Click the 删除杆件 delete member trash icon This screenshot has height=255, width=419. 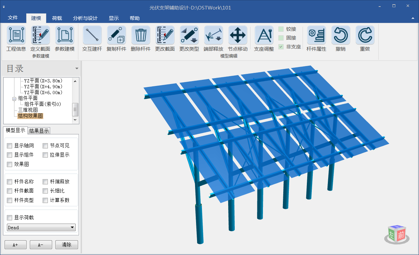click(x=141, y=35)
